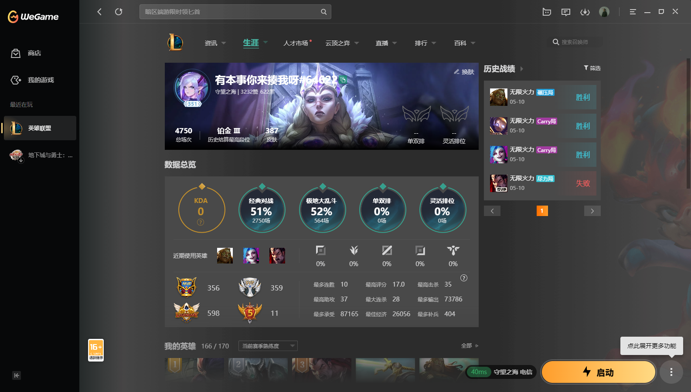Viewport: 691px width, 392px height.
Task: Click the bottom lane position icon
Action: tap(420, 250)
